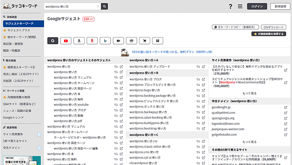Expand もっと見る under サイト売買案件
Image resolution: width=292 pixels, height=165 pixels.
click(x=249, y=93)
